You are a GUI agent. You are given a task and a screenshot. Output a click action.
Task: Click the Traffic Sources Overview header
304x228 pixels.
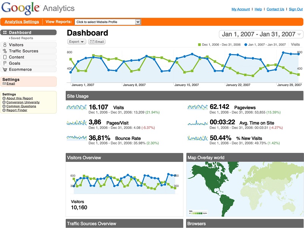pos(124,223)
